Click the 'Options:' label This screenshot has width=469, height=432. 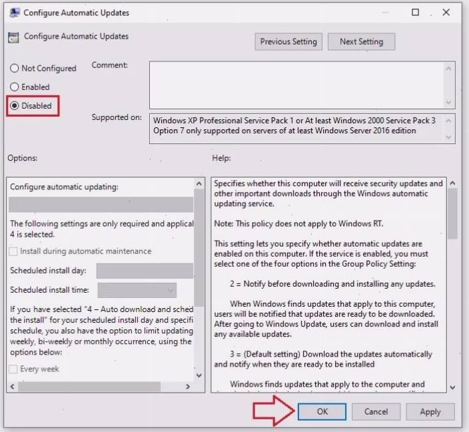click(x=23, y=158)
